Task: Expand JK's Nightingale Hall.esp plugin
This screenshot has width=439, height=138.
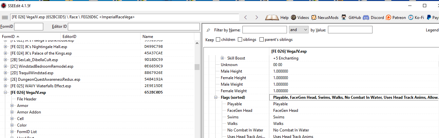Action: click(6, 47)
